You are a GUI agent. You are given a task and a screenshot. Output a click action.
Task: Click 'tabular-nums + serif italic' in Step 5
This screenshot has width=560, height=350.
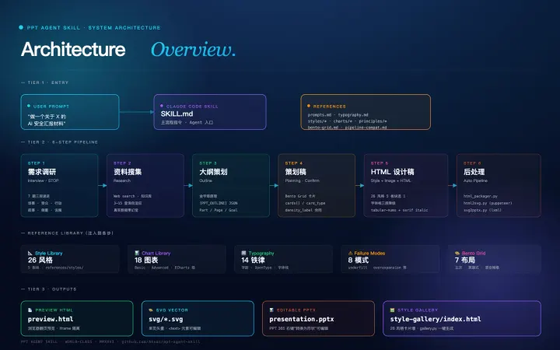(x=399, y=210)
